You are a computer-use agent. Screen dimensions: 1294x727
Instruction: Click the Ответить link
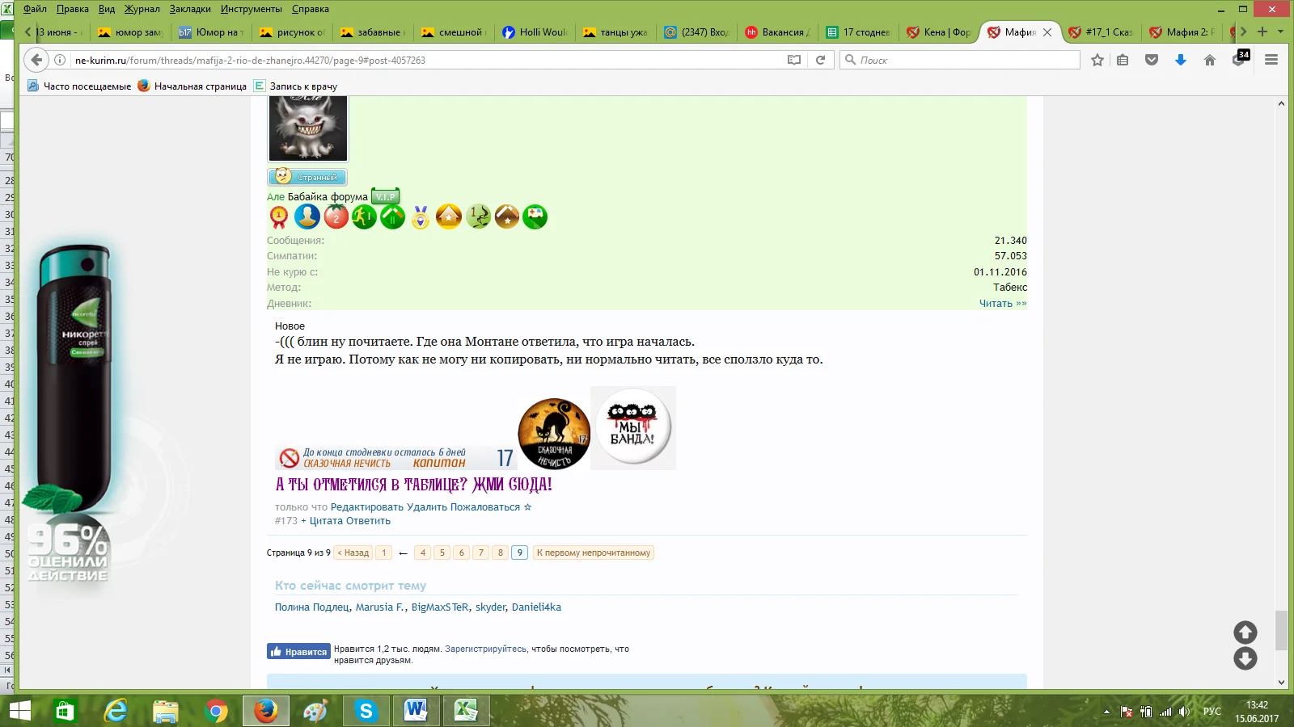(x=369, y=521)
